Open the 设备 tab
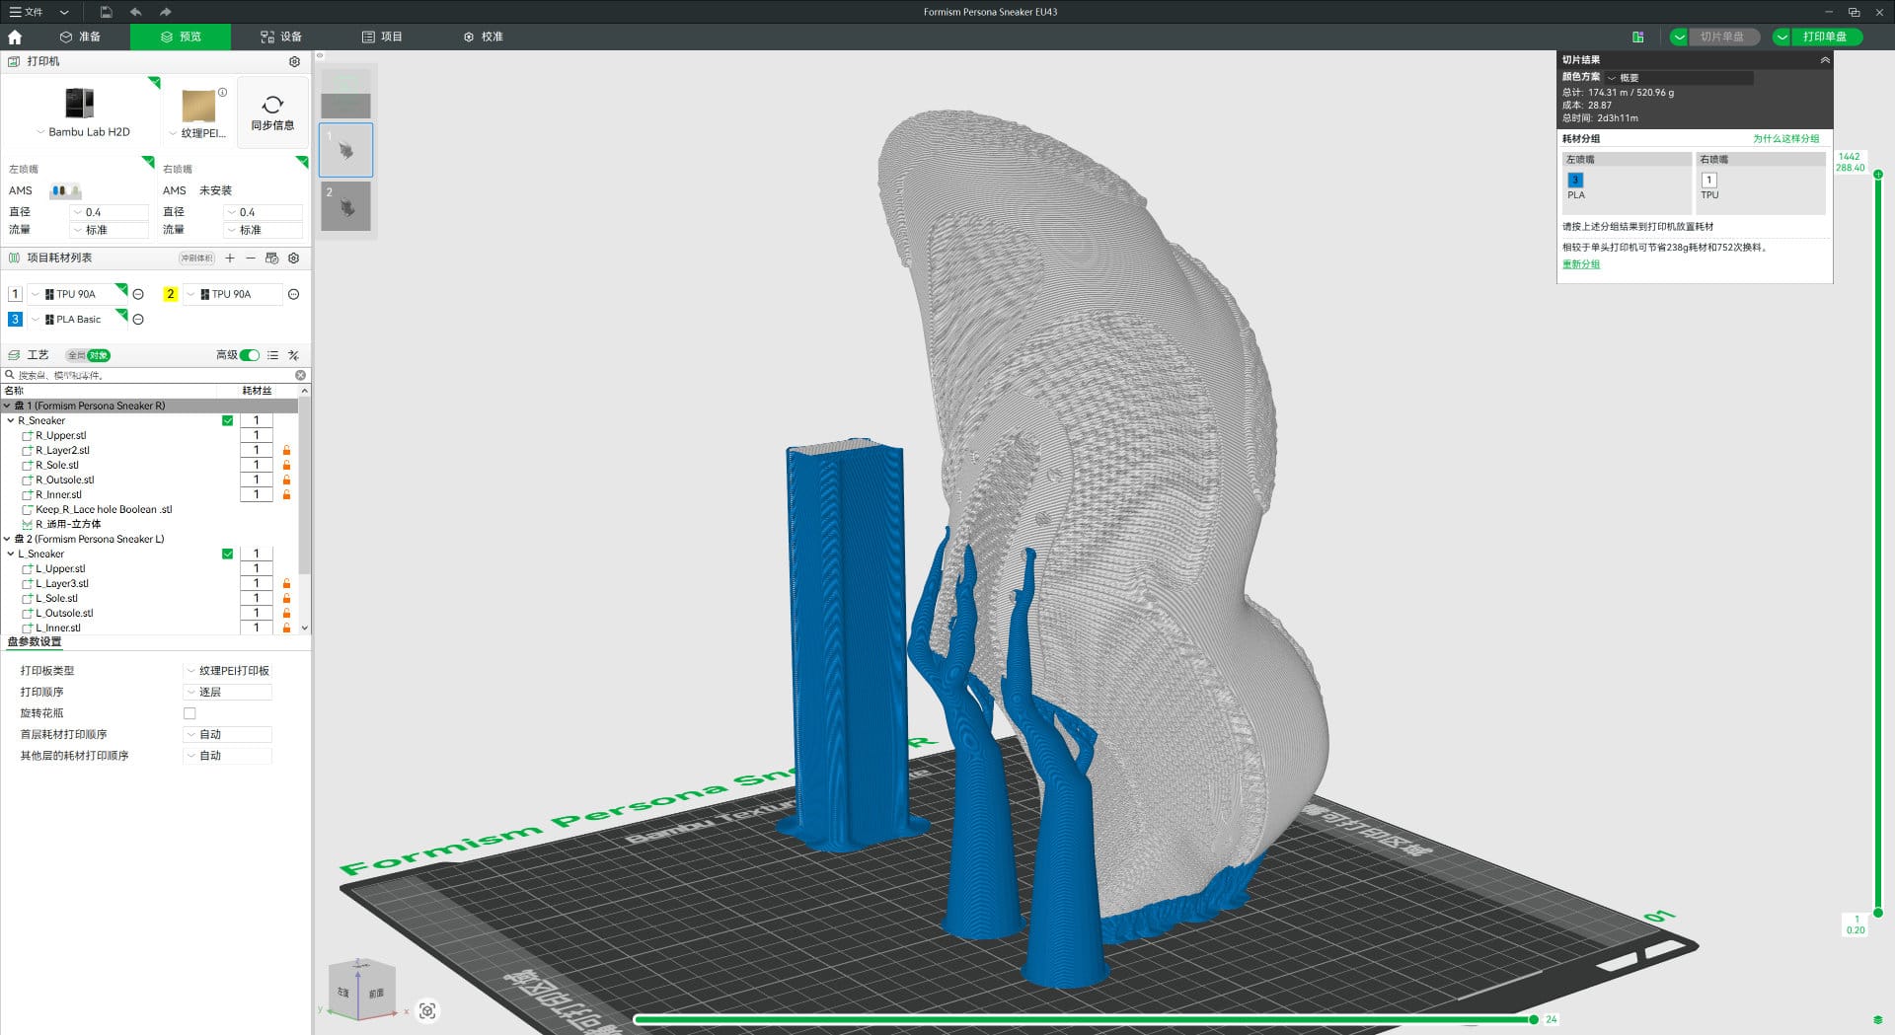This screenshot has width=1895, height=1035. 281,37
